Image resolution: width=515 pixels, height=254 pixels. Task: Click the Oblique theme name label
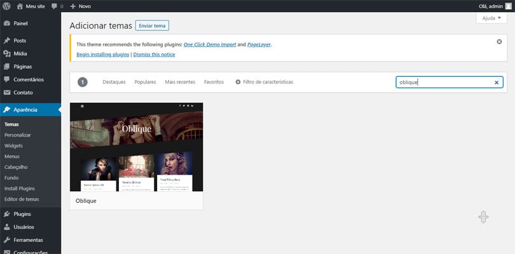(86, 201)
